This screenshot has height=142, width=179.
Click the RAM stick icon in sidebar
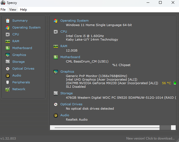pos(8,41)
